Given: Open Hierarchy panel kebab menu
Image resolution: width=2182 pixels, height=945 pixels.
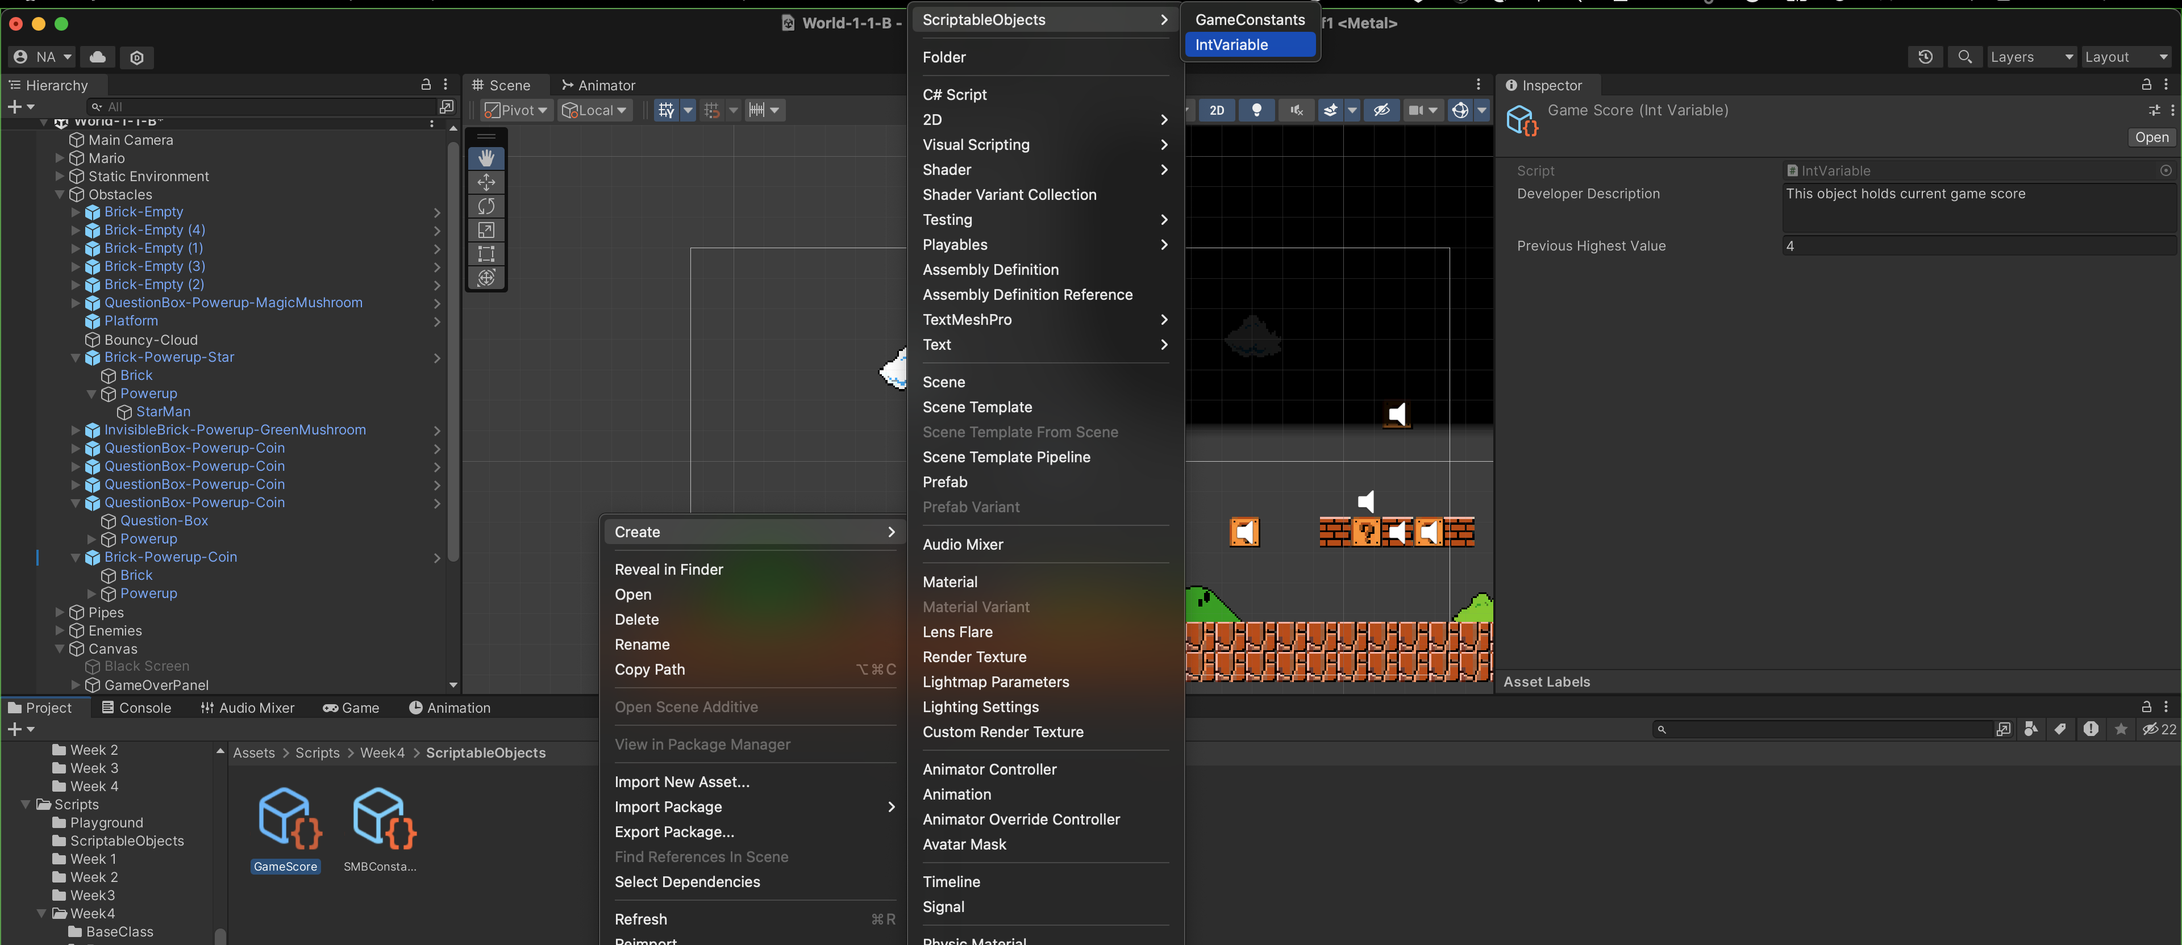Looking at the screenshot, I should (447, 85).
